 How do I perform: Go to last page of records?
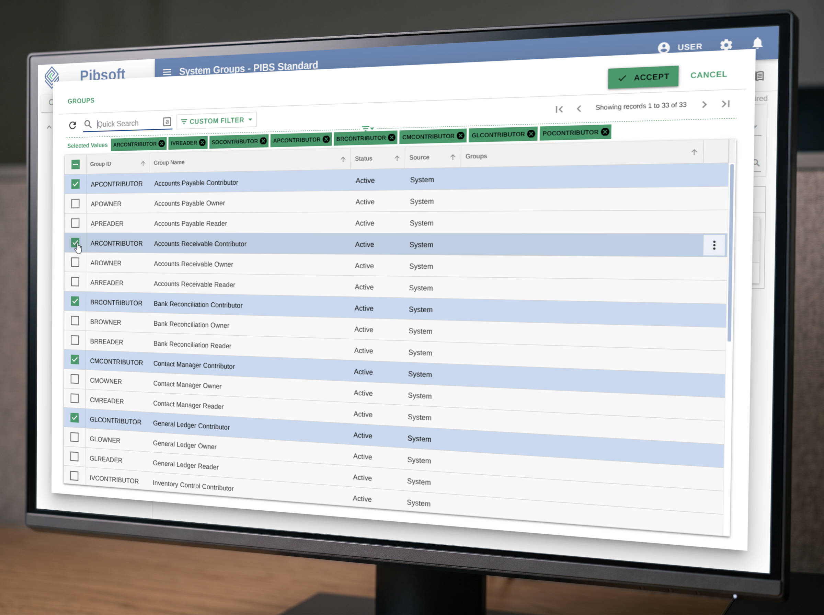(x=726, y=104)
